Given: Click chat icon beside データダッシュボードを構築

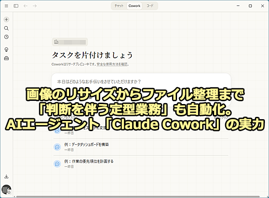Looking at the screenshot, I should click(57, 147).
